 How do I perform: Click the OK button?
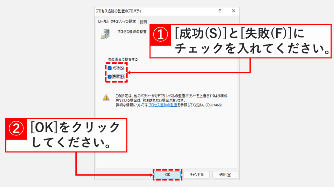[x=168, y=175]
